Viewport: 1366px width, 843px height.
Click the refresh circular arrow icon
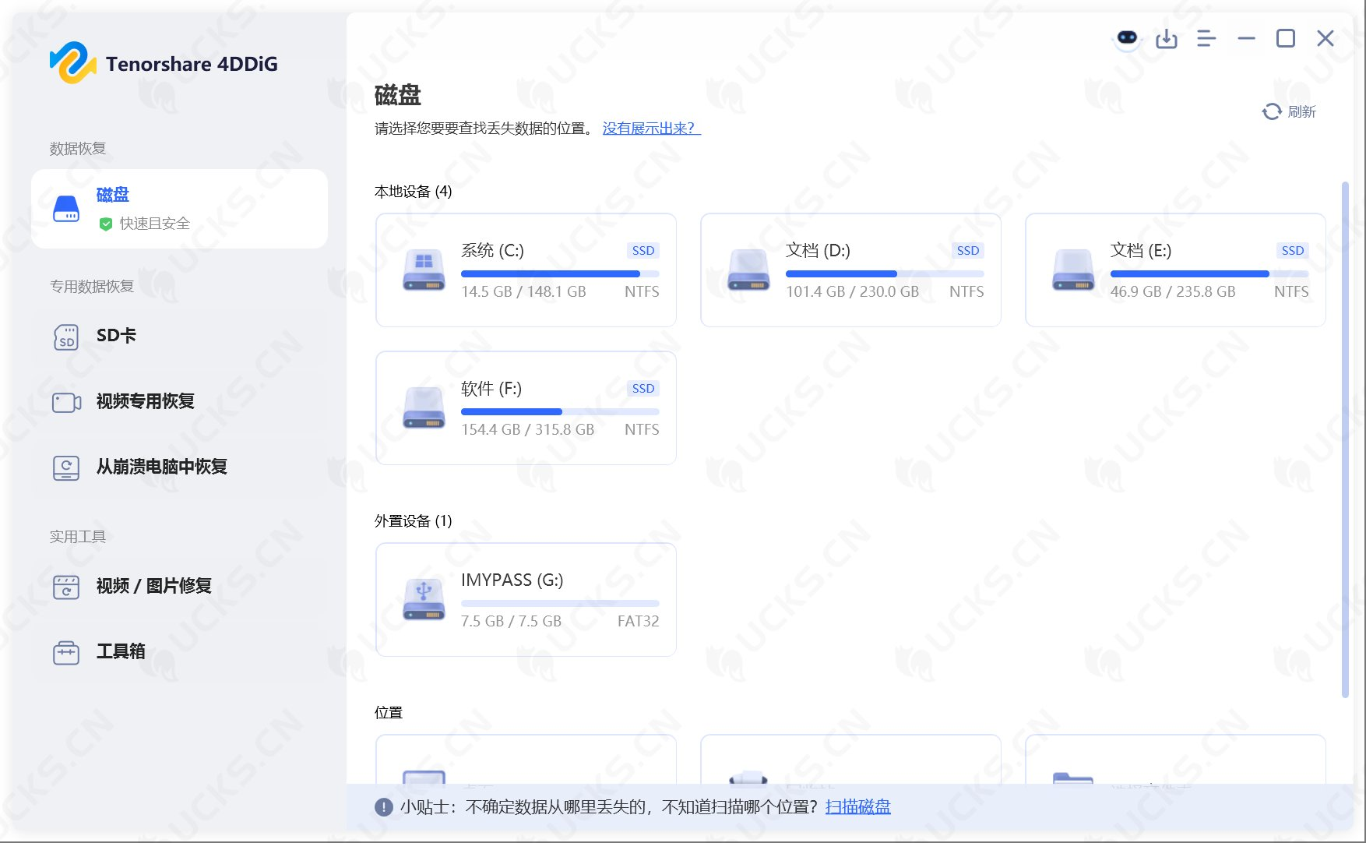pyautogui.click(x=1271, y=111)
